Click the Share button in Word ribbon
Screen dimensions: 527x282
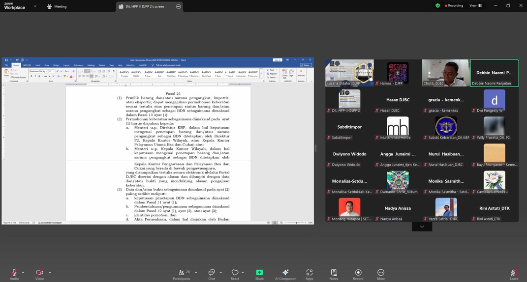pos(306,65)
